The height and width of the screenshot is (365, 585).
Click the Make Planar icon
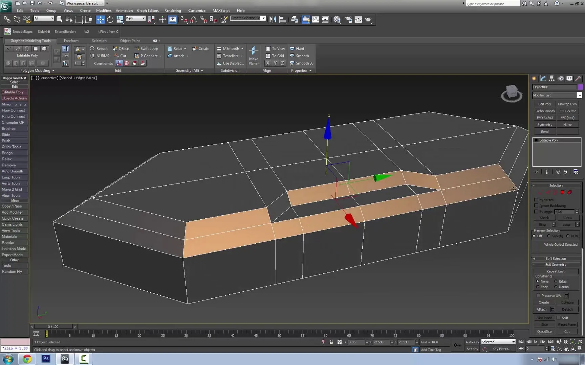click(253, 51)
